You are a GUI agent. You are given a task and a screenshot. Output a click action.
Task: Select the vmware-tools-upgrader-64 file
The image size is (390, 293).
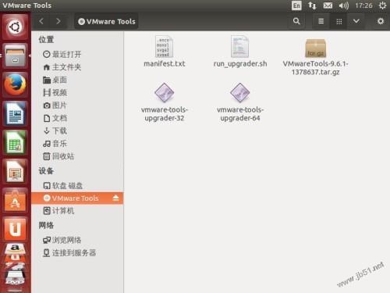240,102
